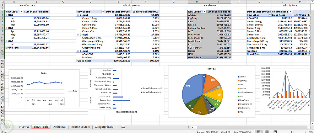Select the TOTAL pie chart title
This screenshot has height=133, width=314.
coord(212,69)
